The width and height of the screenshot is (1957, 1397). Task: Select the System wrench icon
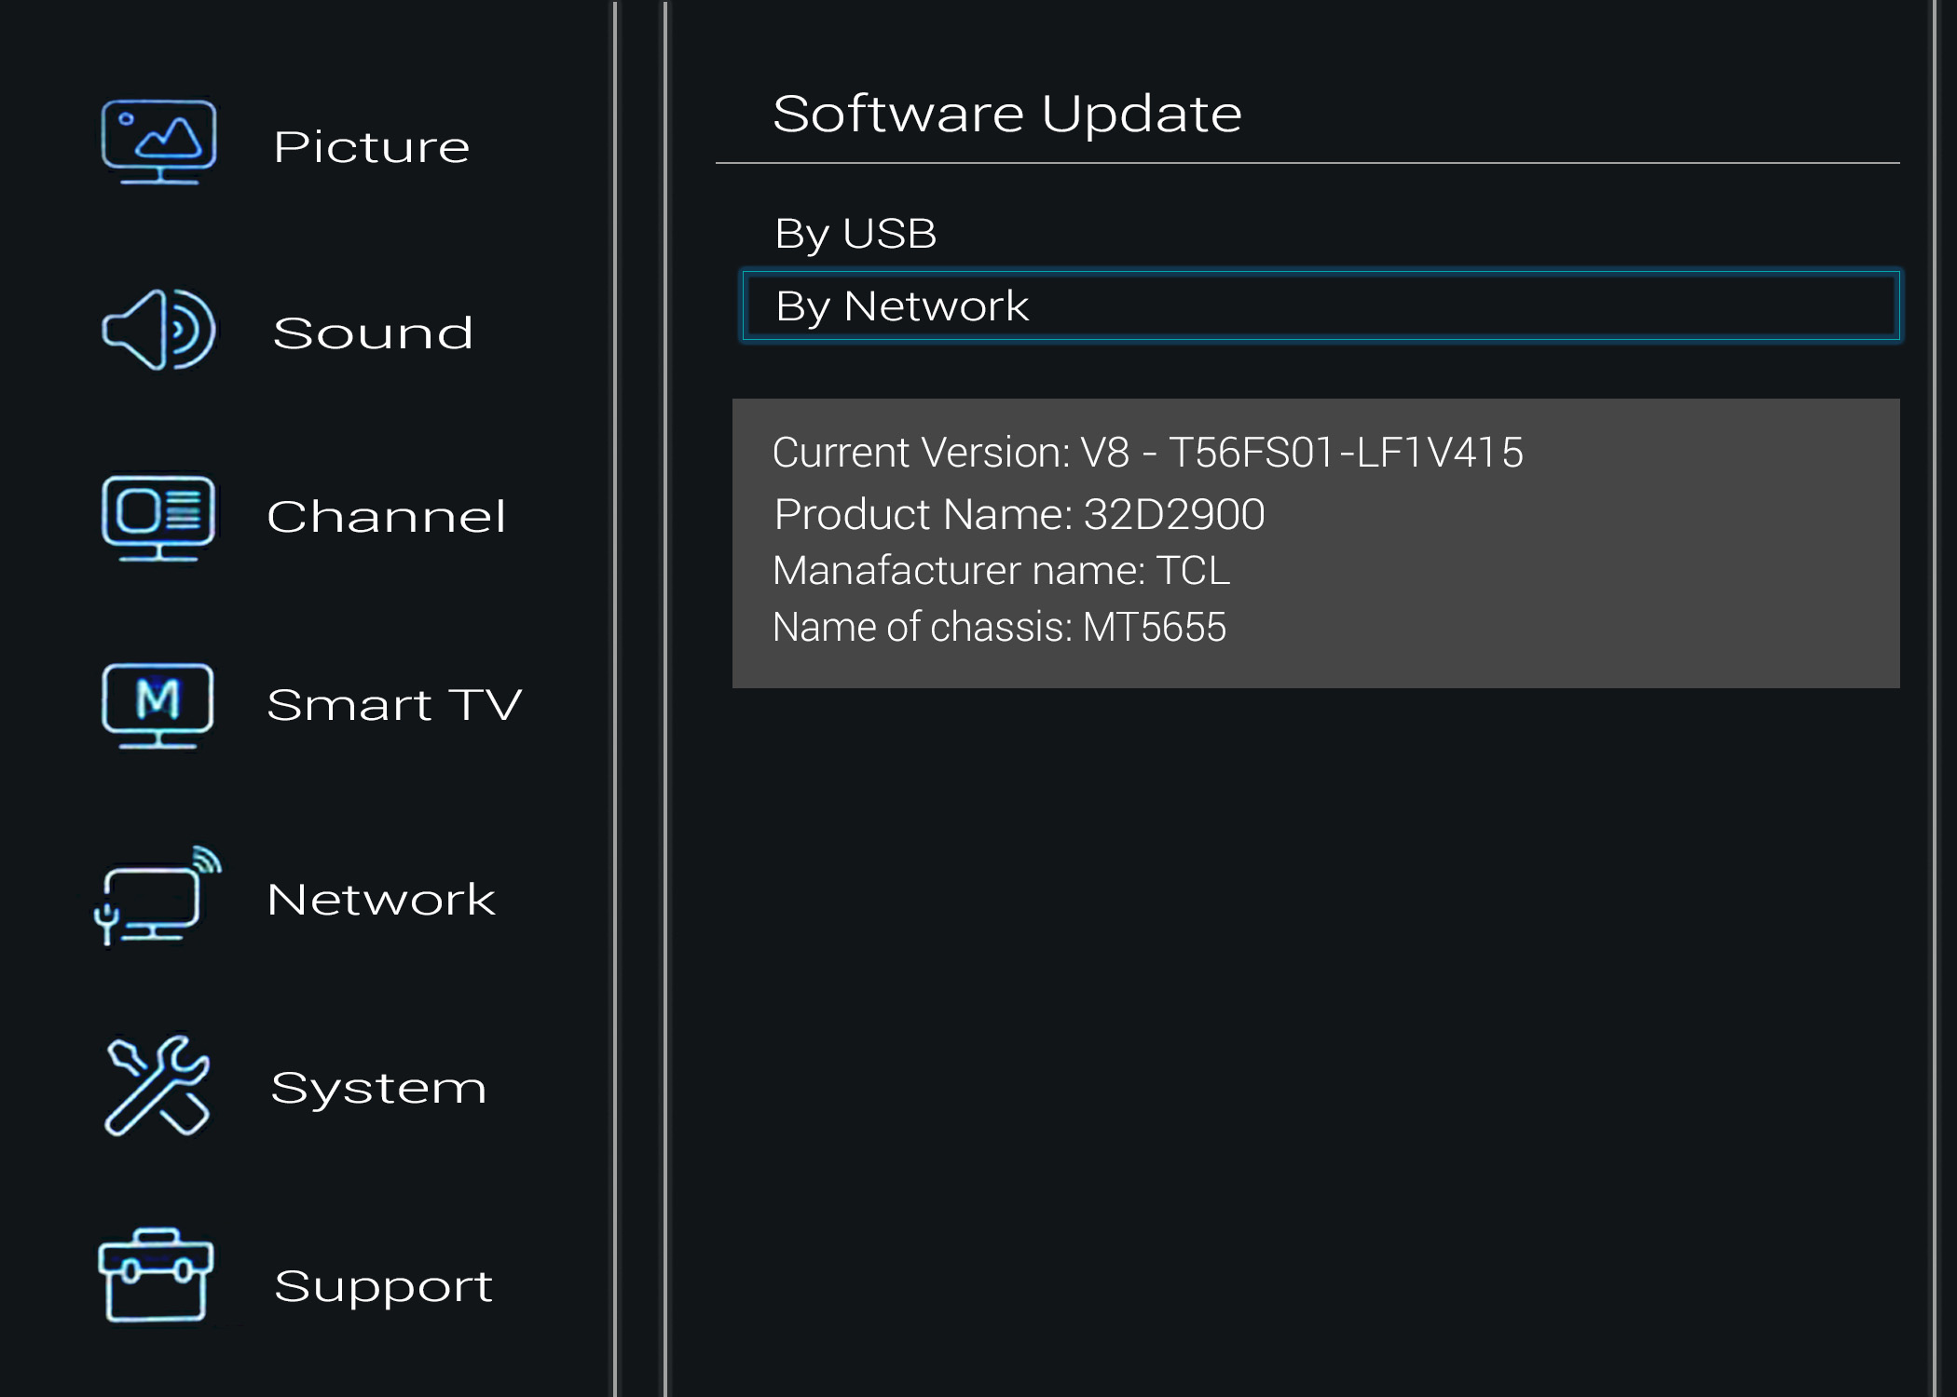pos(157,1086)
